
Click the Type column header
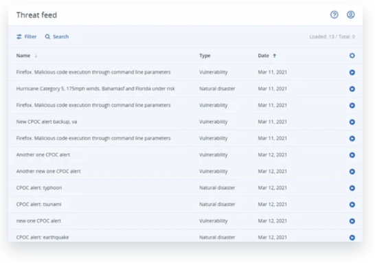click(205, 56)
